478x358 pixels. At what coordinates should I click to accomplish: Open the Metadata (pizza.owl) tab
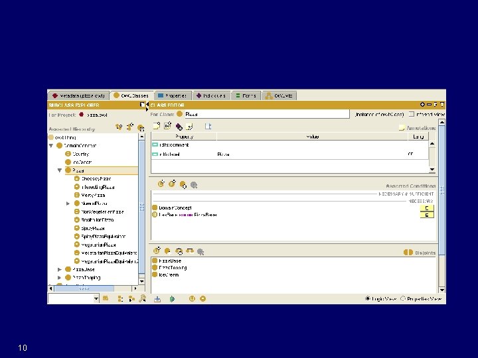pos(78,96)
